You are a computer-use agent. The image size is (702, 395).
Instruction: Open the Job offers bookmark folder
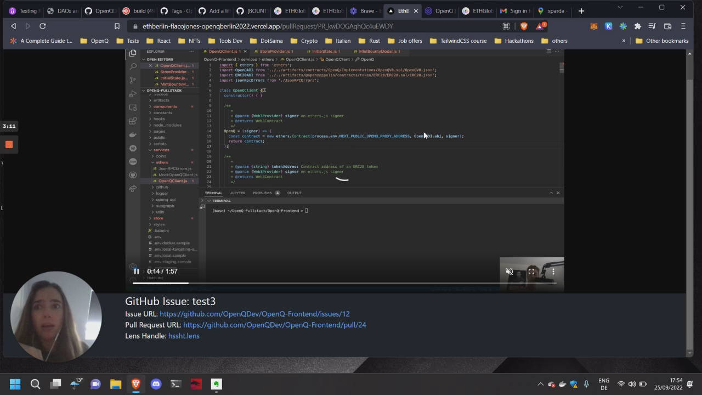[405, 41]
